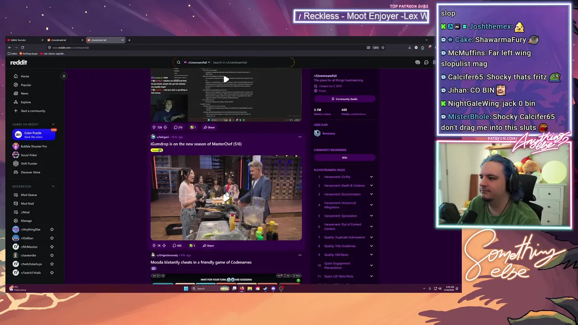
Task: Open the Wiki community bookmark
Action: point(345,158)
